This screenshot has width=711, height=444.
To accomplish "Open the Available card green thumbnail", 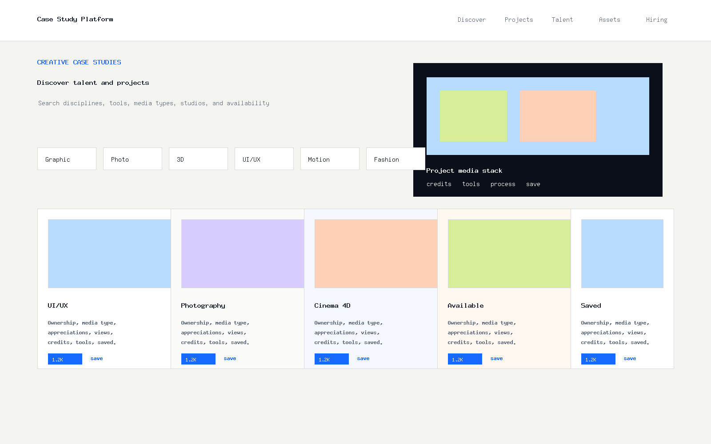I will tap(509, 254).
